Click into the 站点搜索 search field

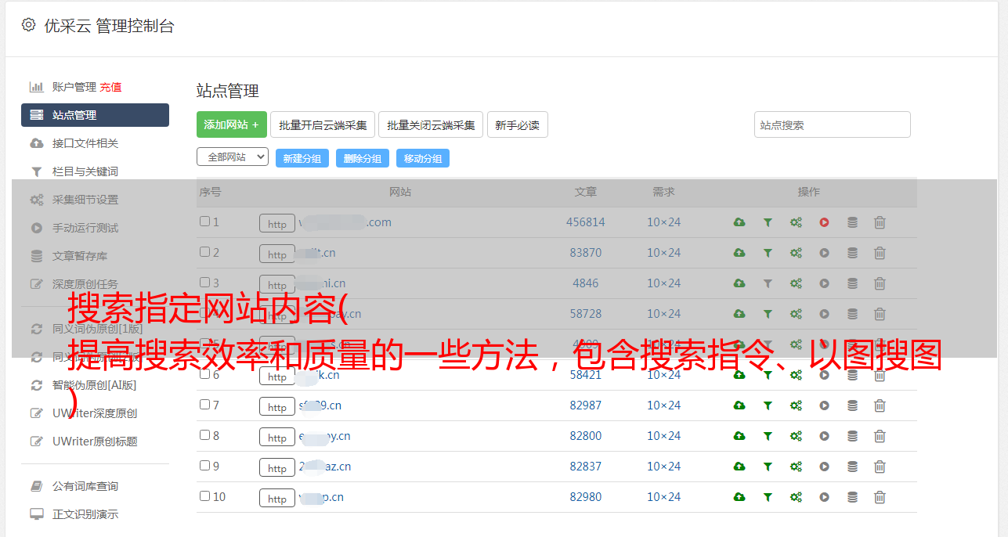click(833, 124)
